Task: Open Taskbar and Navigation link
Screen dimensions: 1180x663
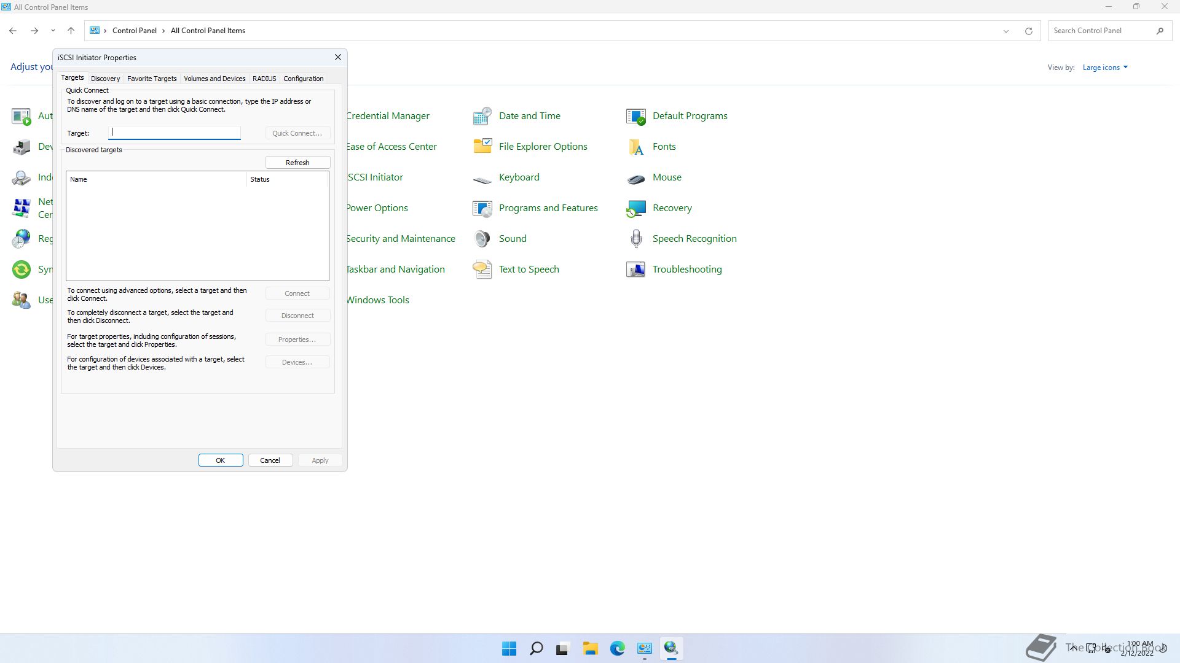Action: tap(395, 269)
